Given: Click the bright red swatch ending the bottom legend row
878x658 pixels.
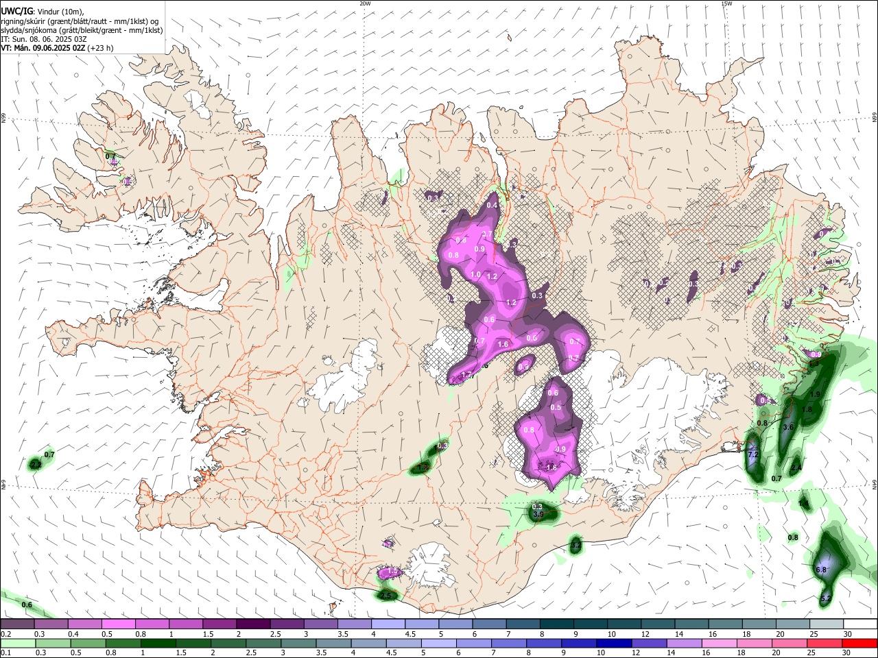Looking at the screenshot, I should (x=859, y=643).
